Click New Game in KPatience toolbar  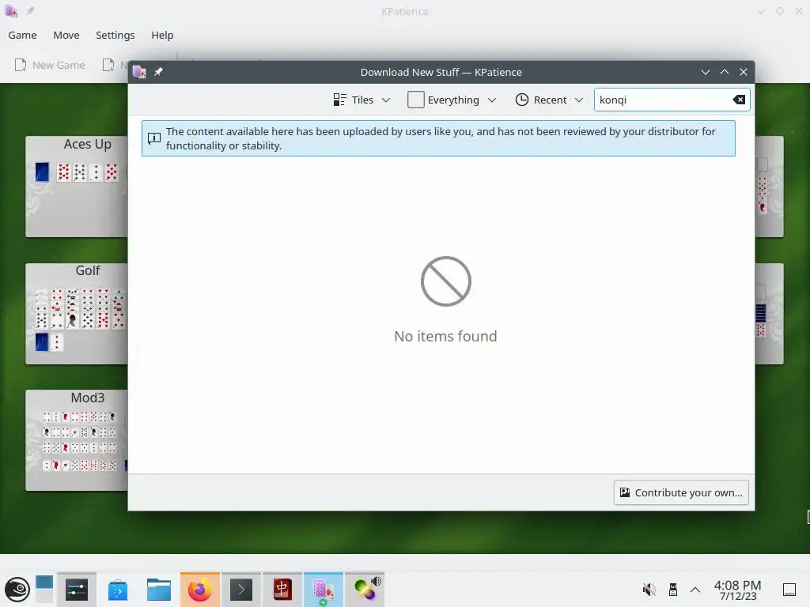[x=50, y=65]
